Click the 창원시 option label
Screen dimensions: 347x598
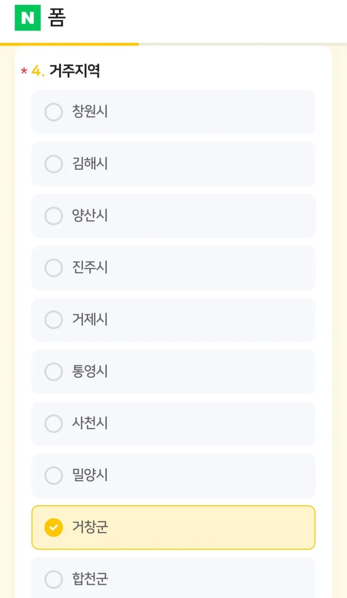pos(90,112)
